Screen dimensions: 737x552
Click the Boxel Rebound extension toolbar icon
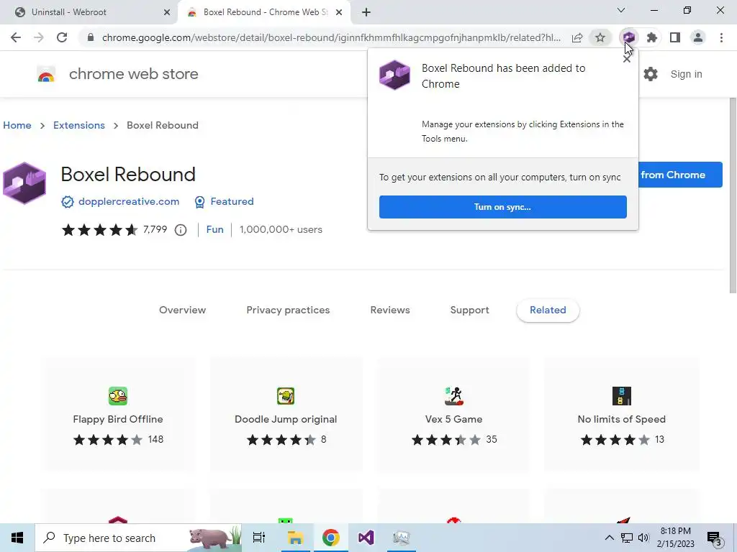(629, 37)
